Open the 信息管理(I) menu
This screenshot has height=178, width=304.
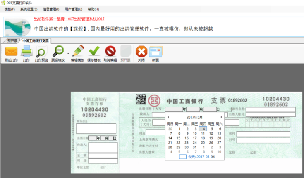[51, 9]
